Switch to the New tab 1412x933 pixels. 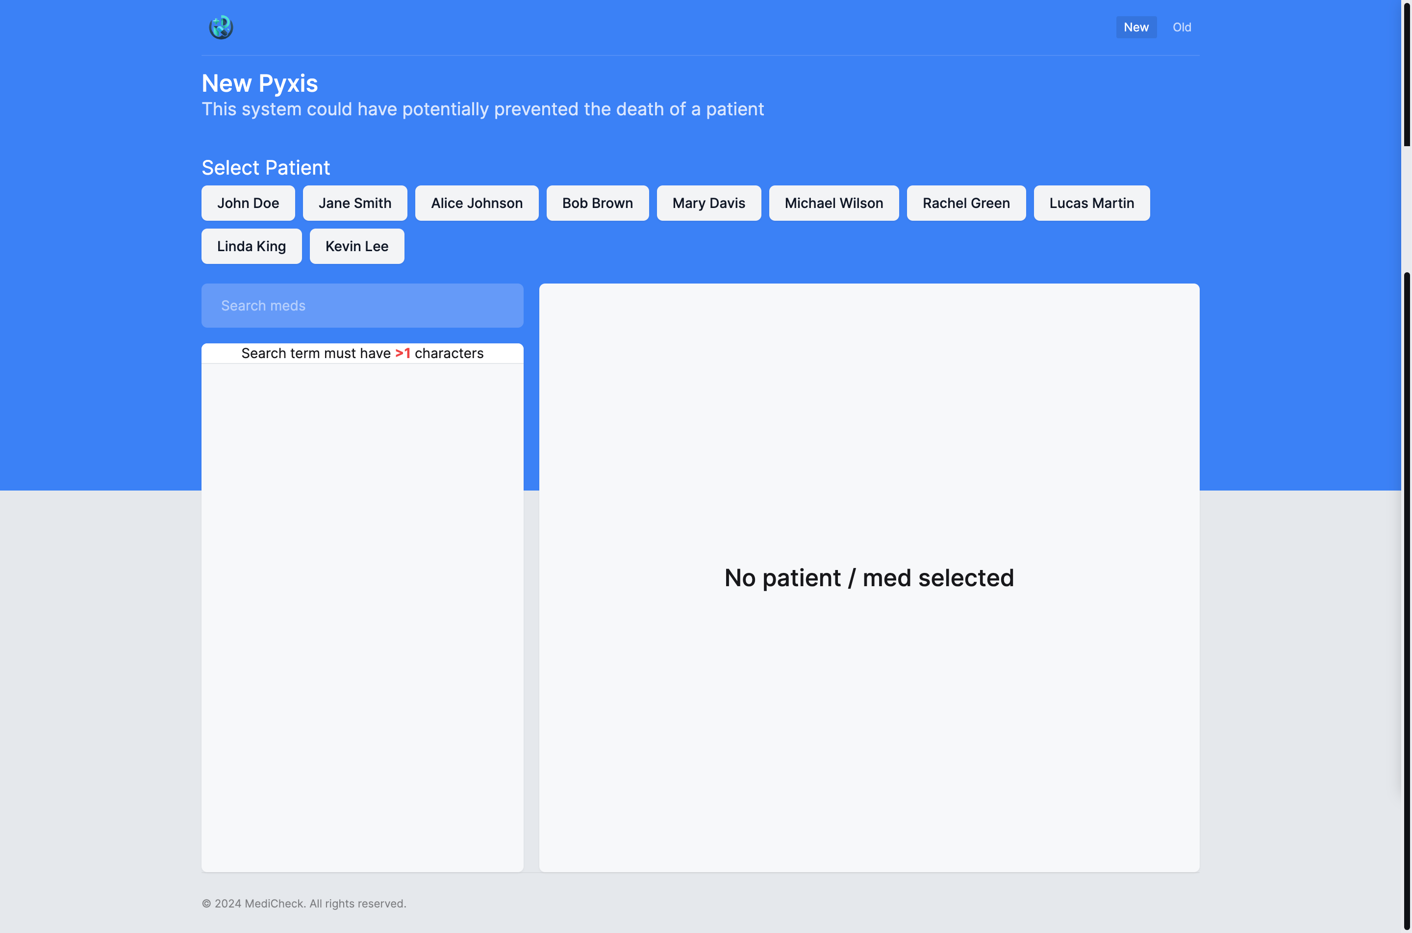click(1135, 27)
